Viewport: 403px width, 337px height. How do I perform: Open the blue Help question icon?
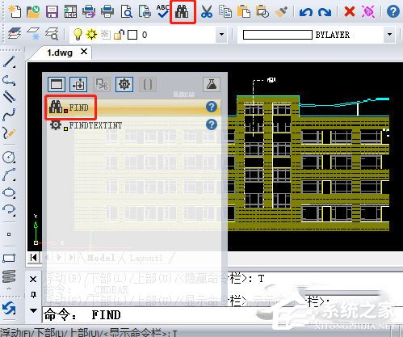click(x=393, y=12)
